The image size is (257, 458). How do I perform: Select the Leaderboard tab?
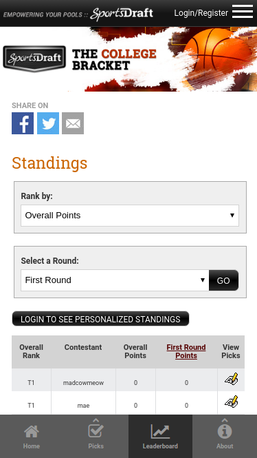(160, 437)
